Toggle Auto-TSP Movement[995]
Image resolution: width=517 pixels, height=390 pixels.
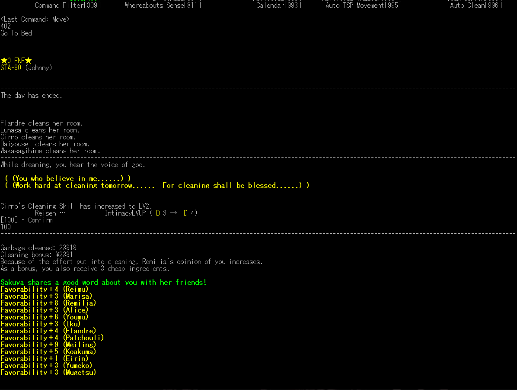[x=363, y=6]
